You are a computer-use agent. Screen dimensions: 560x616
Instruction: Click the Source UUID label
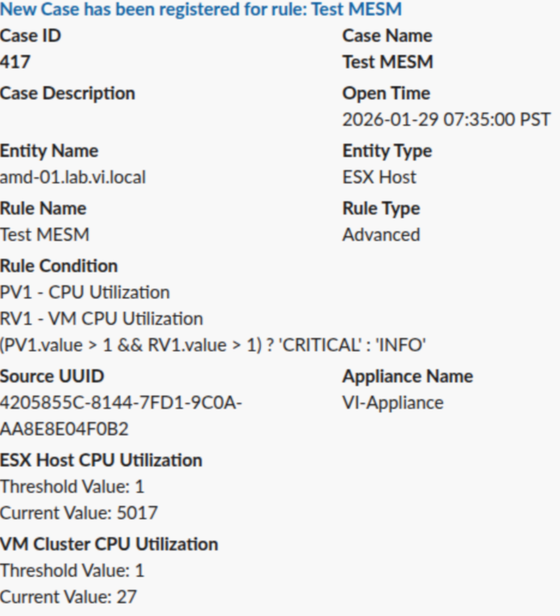52,376
